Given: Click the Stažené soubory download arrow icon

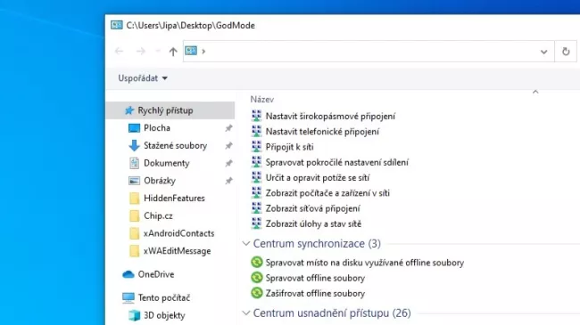Looking at the screenshot, I should tap(134, 145).
